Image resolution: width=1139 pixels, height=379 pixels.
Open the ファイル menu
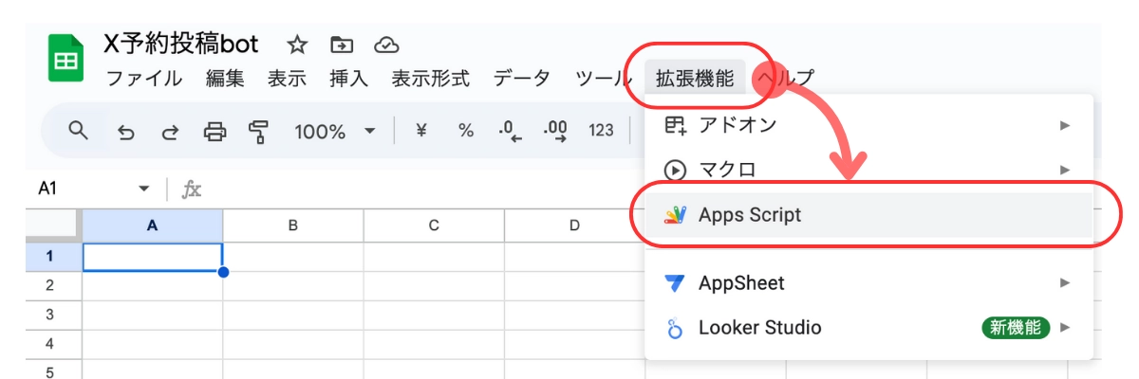(x=143, y=79)
